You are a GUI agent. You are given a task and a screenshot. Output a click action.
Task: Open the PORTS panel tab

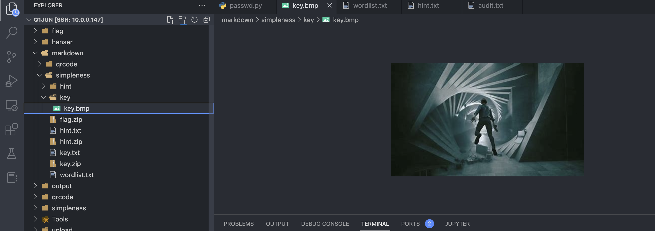coord(410,224)
